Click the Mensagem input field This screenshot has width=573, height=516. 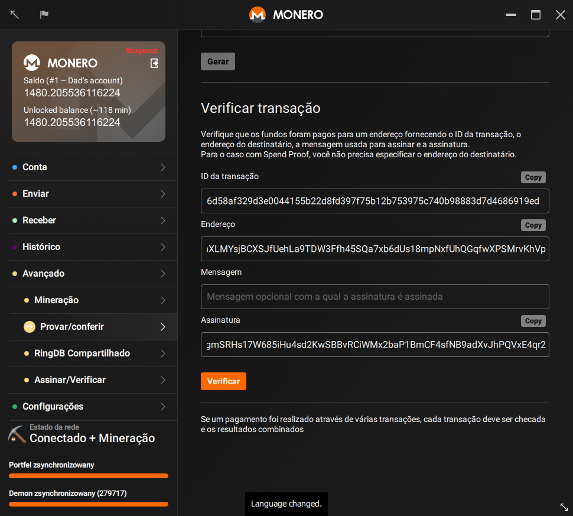(x=375, y=297)
